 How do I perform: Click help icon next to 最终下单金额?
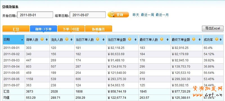193,39
